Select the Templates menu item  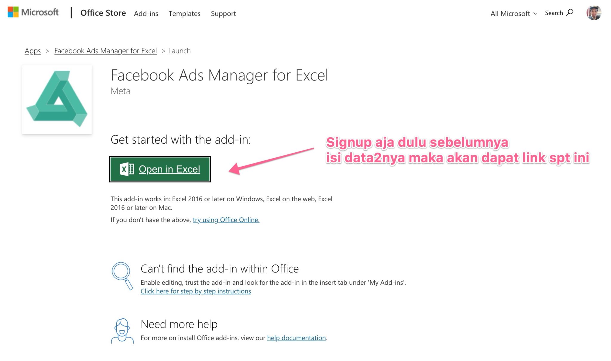pyautogui.click(x=184, y=14)
